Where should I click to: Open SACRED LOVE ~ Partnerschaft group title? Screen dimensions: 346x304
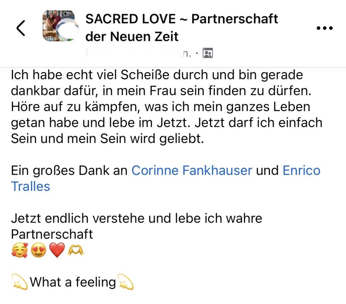(181, 28)
